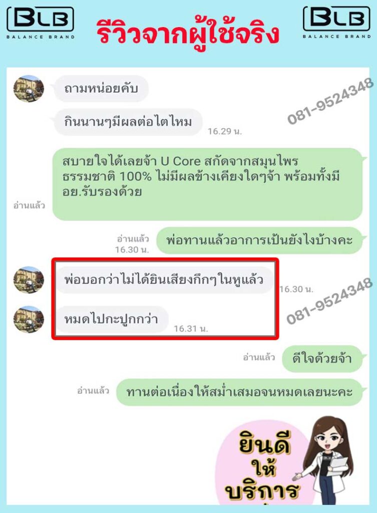Click the upper 081-9524348 phone number watermark

click(330, 101)
